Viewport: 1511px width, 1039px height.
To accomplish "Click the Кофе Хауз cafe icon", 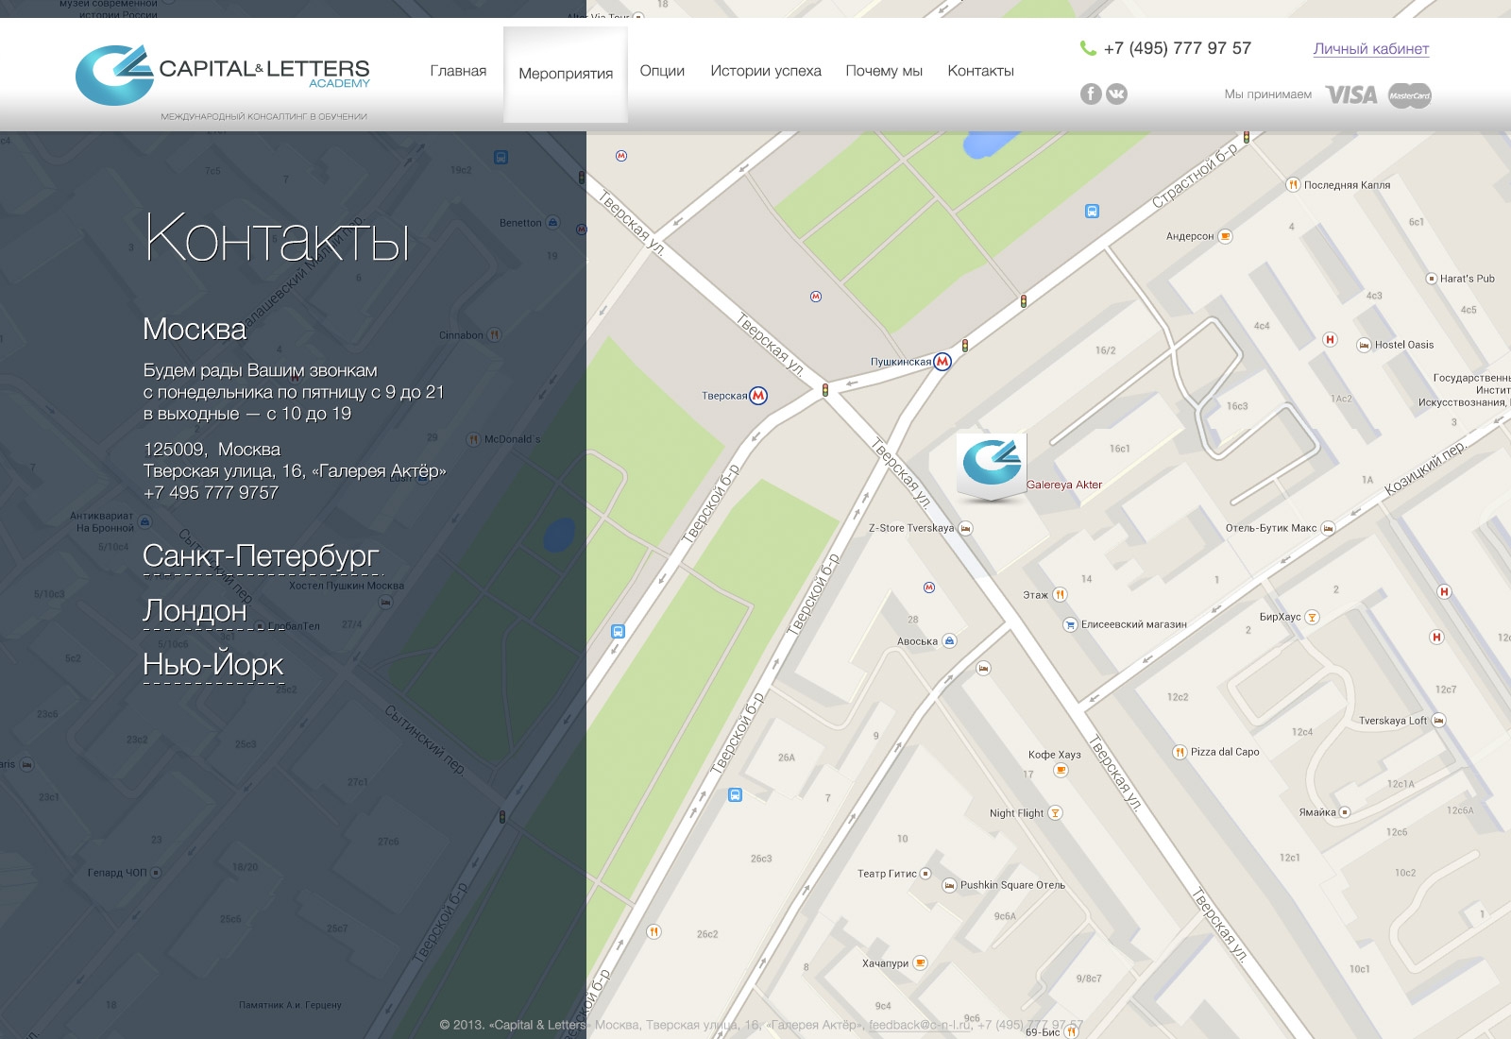I will (1061, 771).
